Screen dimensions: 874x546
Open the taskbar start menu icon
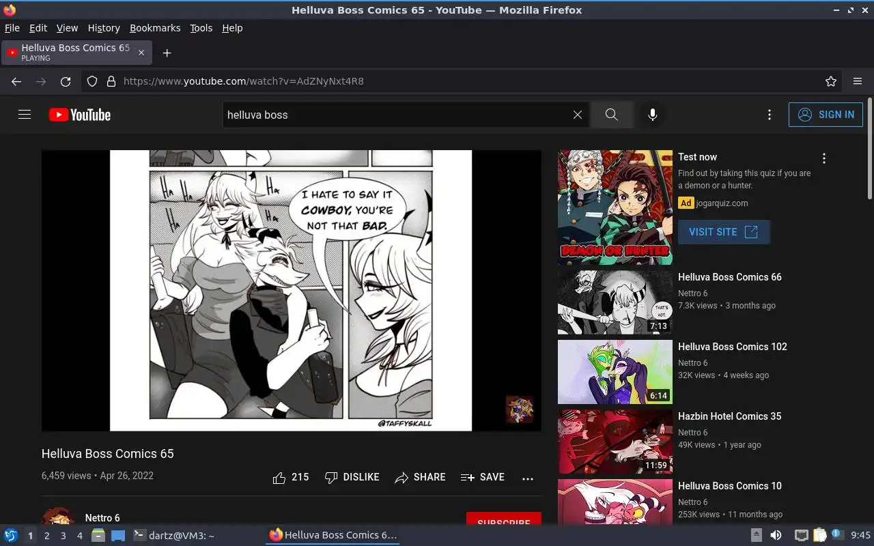tap(11, 535)
